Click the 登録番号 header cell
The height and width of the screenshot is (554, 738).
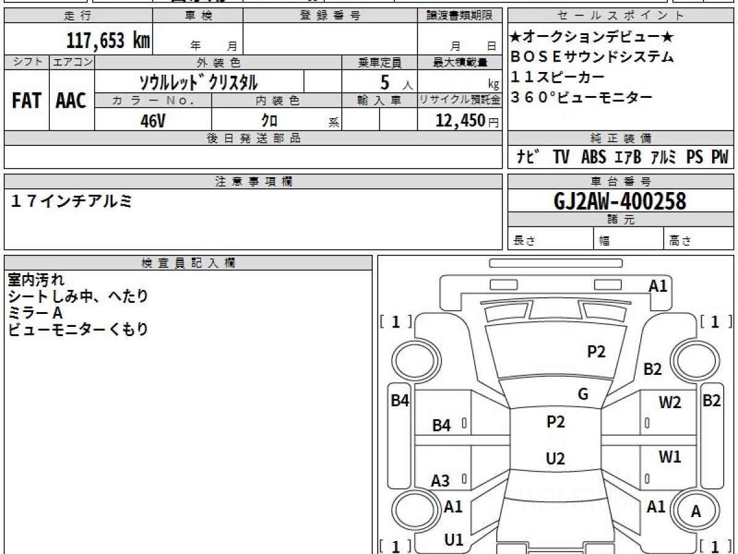(x=330, y=16)
